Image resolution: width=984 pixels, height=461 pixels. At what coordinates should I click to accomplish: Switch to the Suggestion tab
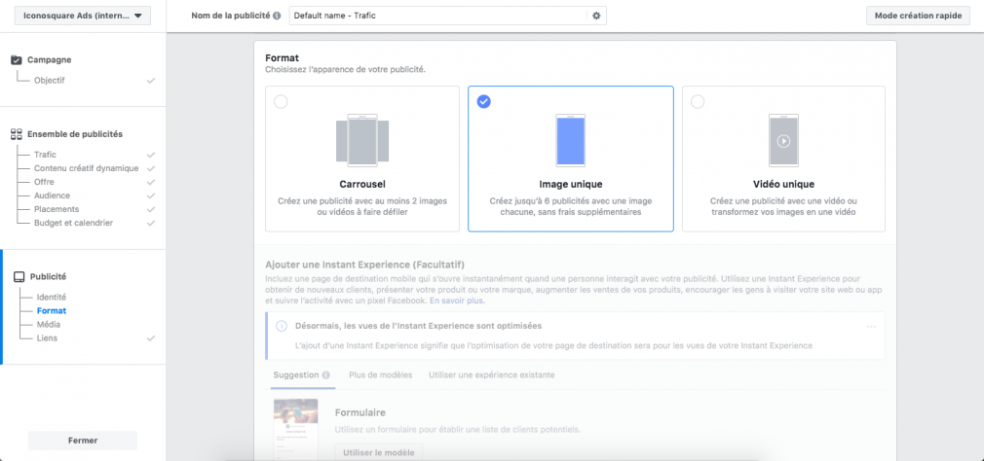295,375
